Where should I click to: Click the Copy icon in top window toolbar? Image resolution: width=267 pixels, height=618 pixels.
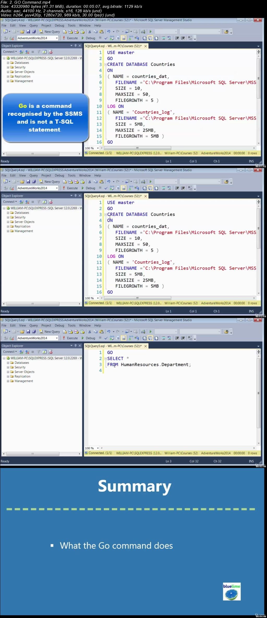95,32
